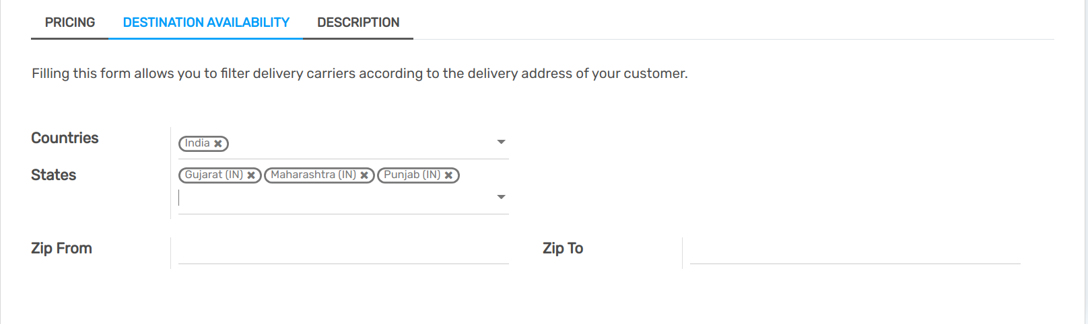Remove the Punjab (IN) state tag
Image resolution: width=1088 pixels, height=324 pixels.
449,175
